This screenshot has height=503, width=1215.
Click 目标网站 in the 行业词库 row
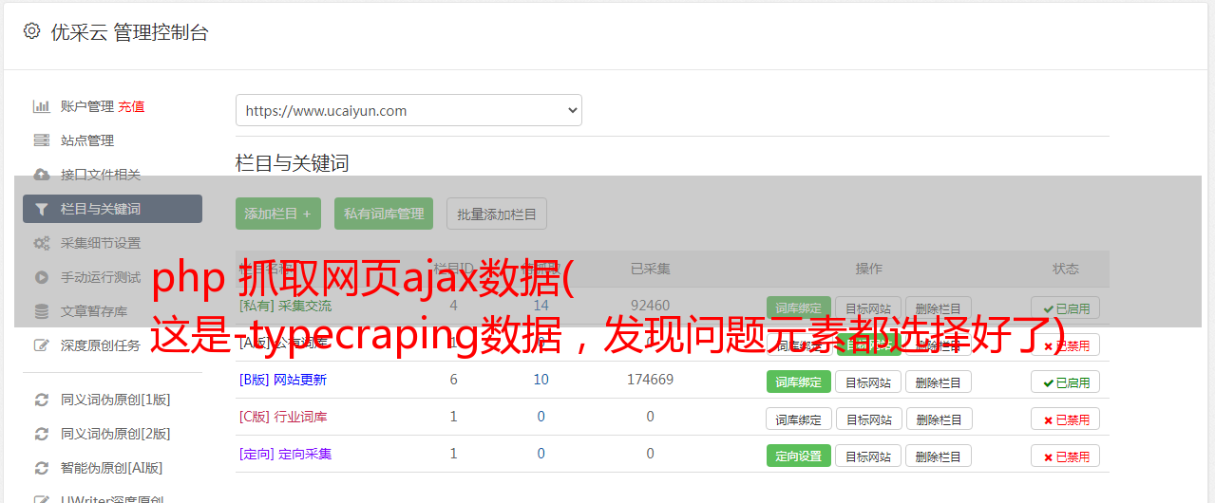click(868, 419)
